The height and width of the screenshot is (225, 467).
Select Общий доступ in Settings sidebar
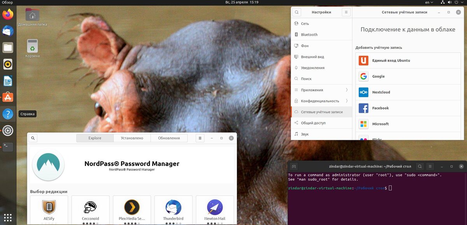[x=321, y=123]
